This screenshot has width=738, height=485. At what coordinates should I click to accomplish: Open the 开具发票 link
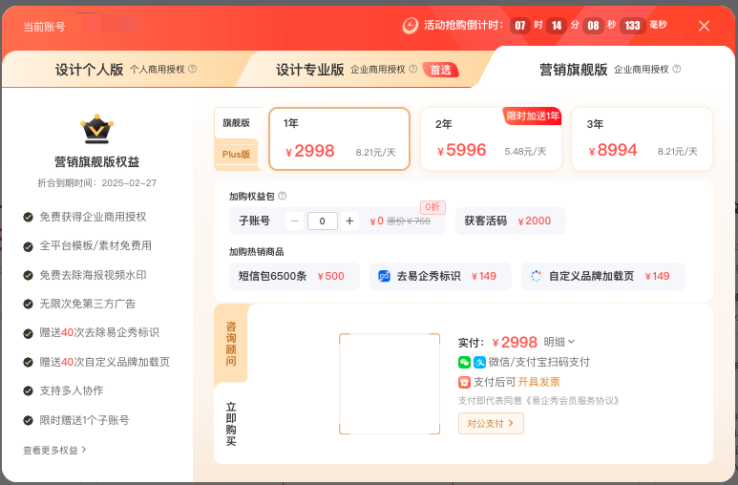point(538,382)
